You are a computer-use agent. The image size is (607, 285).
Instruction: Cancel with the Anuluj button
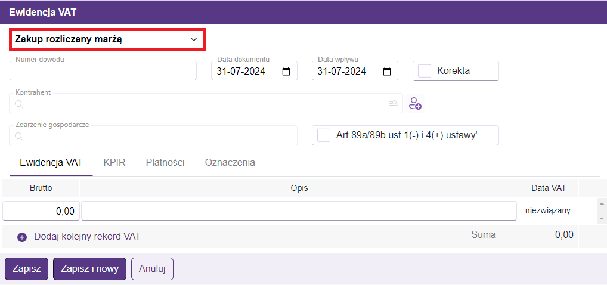pos(152,269)
